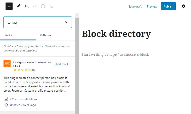Click Save draft link
Screen dimensions: 191x114
click(135, 7)
